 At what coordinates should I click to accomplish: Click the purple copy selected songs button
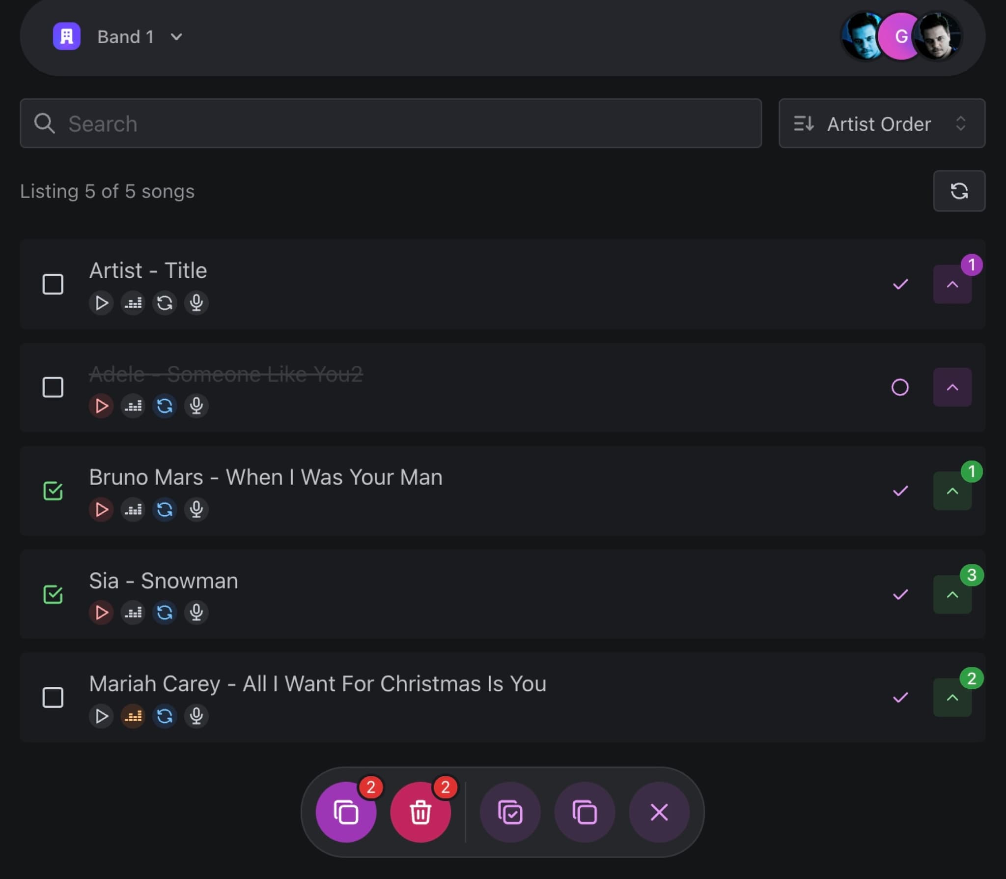(x=346, y=812)
